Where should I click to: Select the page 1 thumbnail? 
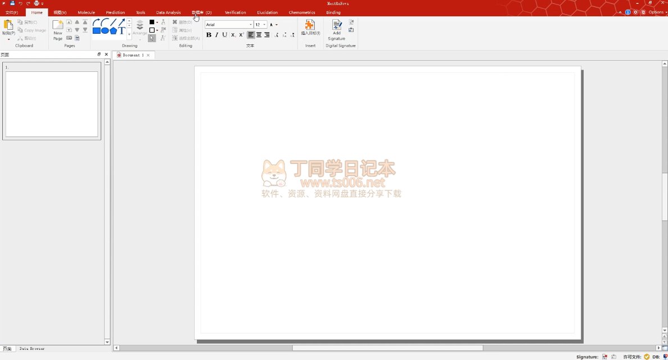click(52, 104)
